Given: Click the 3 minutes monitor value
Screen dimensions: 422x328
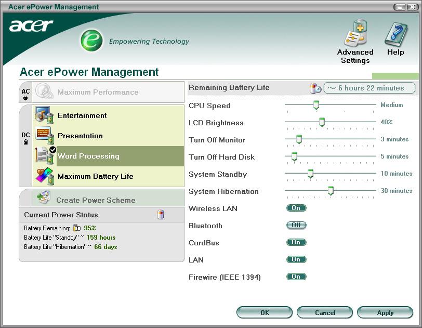Looking at the screenshot, I should (394, 139).
